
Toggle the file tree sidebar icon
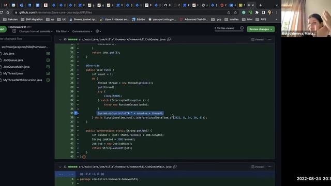coord(14,31)
